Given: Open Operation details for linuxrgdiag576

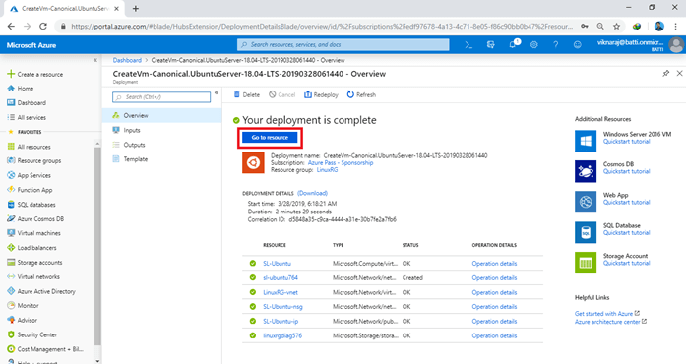Looking at the screenshot, I should point(494,335).
